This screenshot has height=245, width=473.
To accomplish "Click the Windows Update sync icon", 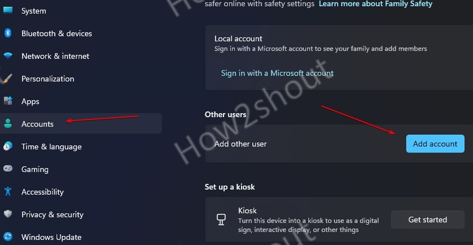I will [8, 237].
